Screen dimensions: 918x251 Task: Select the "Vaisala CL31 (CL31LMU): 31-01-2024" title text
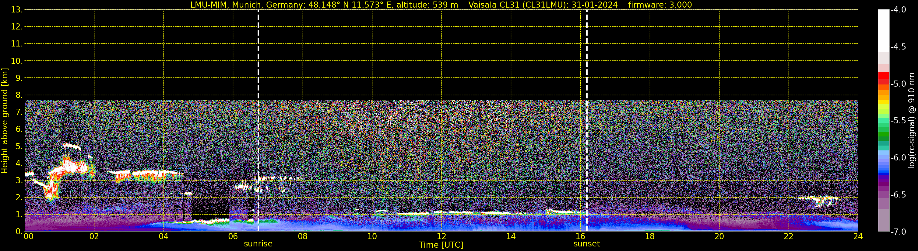(x=543, y=5)
